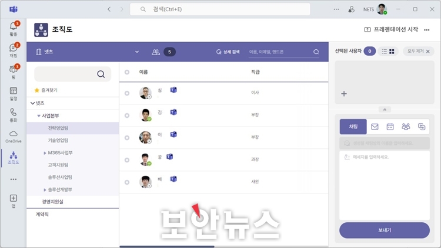Click the 보내기 send button

tap(384, 230)
